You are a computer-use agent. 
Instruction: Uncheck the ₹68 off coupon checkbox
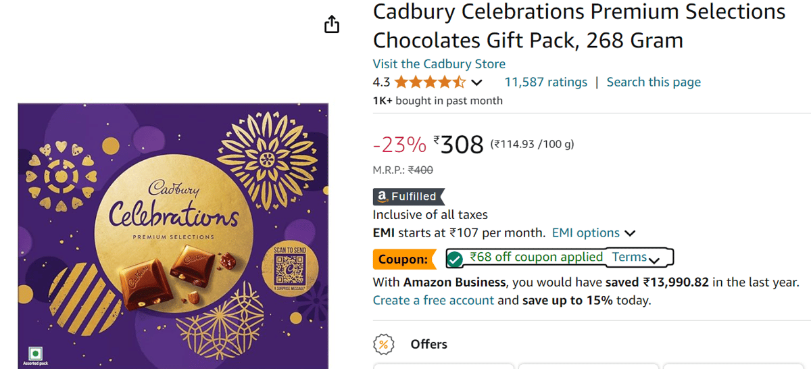point(456,259)
